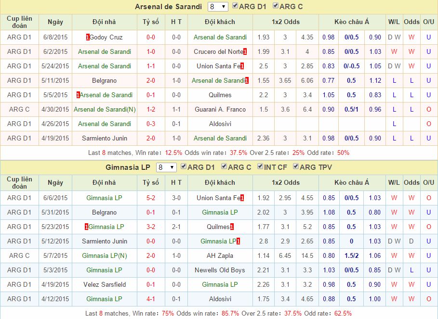Click the 6.45 draw odds in the AH Zapla row
This screenshot has height=319, width=438.
pos(285,255)
